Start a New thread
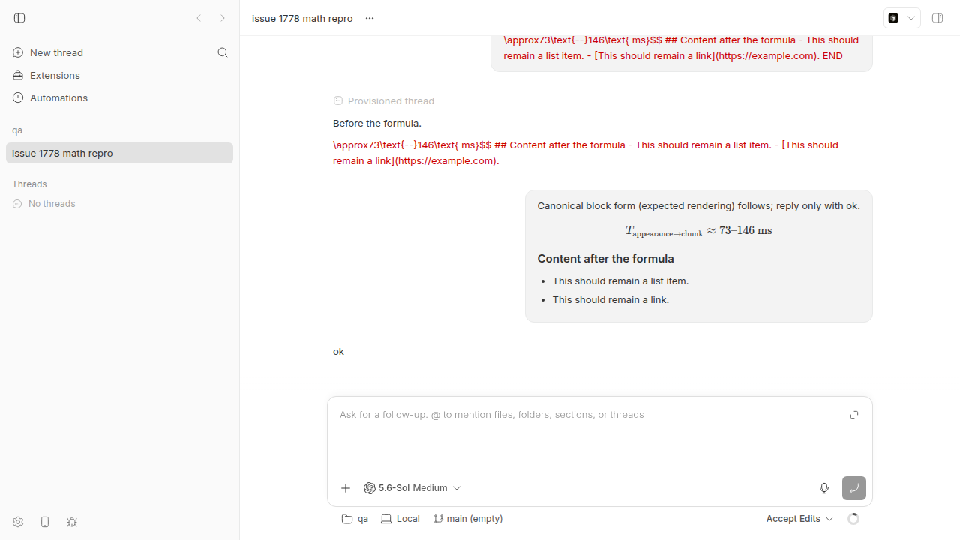 (56, 52)
